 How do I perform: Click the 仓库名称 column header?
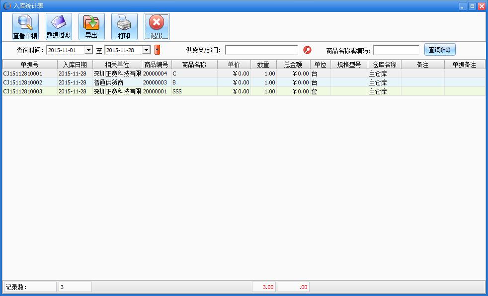click(x=384, y=65)
